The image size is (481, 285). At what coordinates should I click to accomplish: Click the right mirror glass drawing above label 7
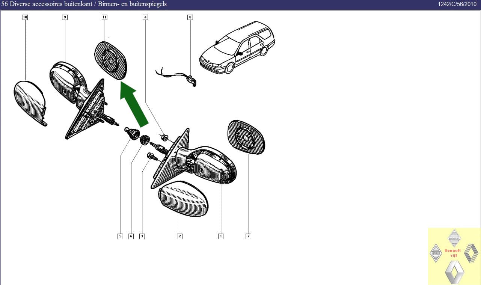click(x=246, y=138)
